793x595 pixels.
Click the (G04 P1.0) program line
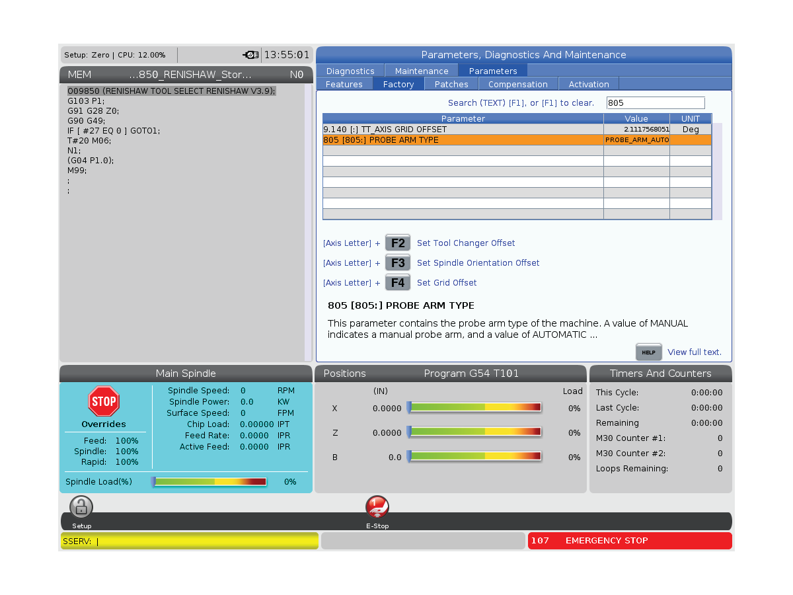(91, 160)
